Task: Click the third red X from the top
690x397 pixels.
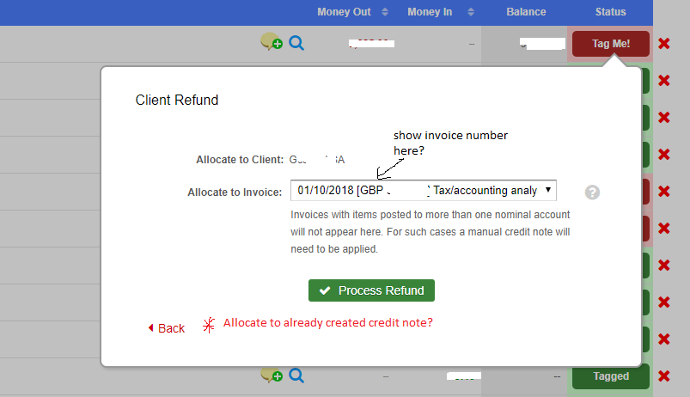Action: 664,117
